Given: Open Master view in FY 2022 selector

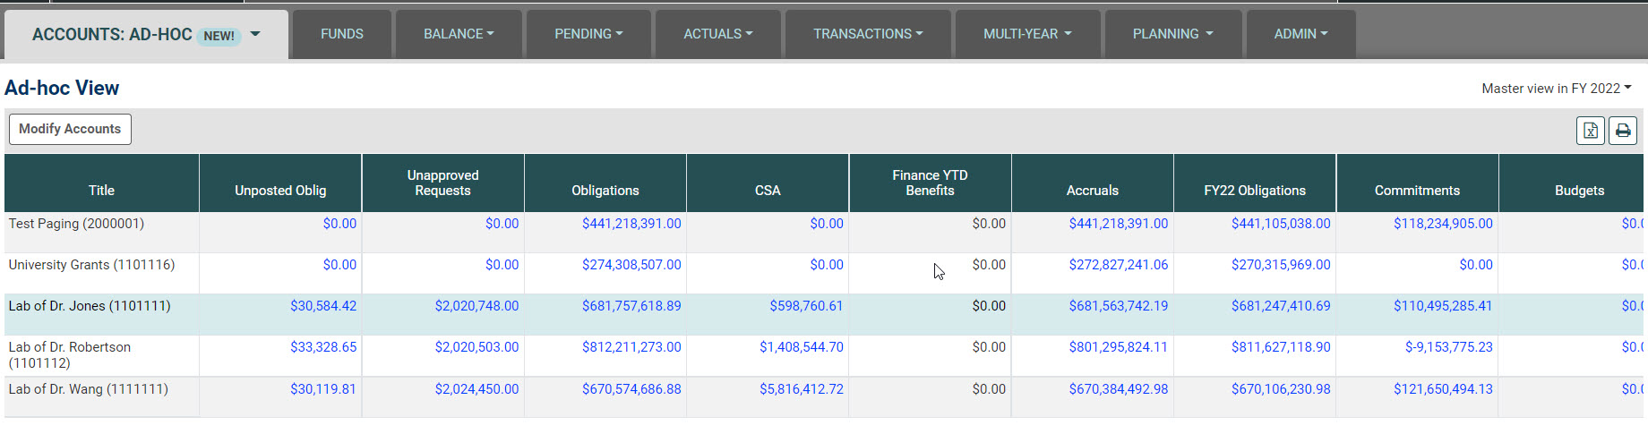Looking at the screenshot, I should tap(1557, 89).
